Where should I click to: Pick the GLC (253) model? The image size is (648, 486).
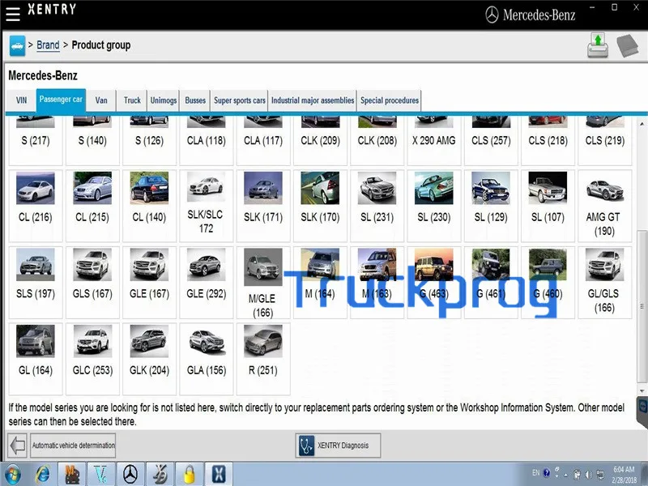coord(92,359)
